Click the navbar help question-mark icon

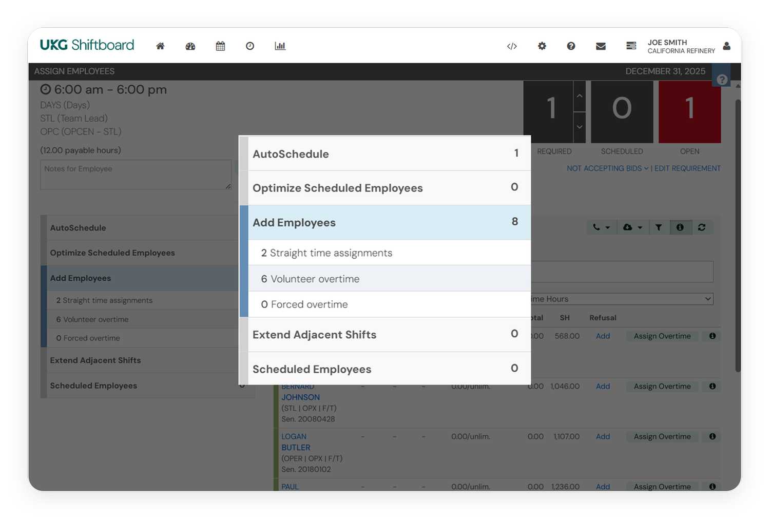(571, 46)
